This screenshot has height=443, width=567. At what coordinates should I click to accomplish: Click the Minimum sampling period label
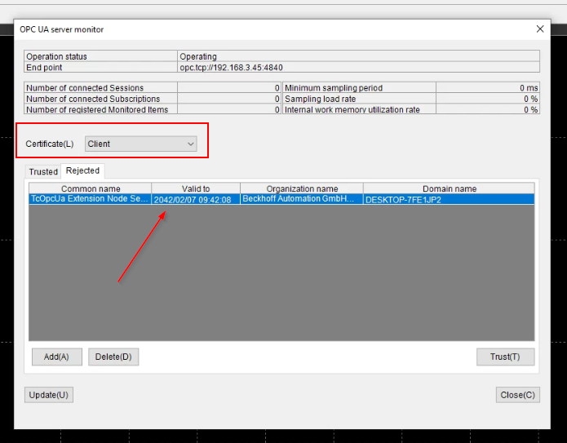pyautogui.click(x=334, y=88)
